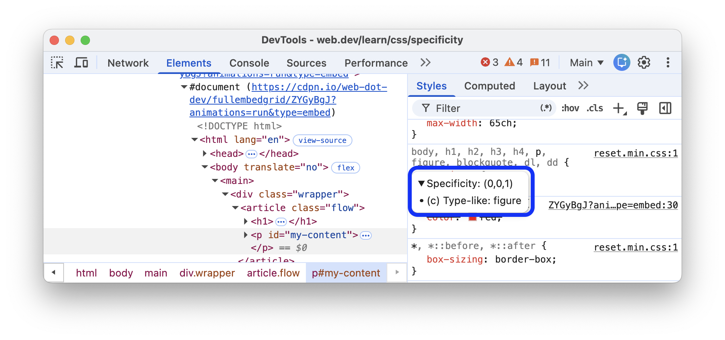
Task: Open ZYGyBgJ?ani…pe=embed:30 source link
Action: tap(613, 205)
